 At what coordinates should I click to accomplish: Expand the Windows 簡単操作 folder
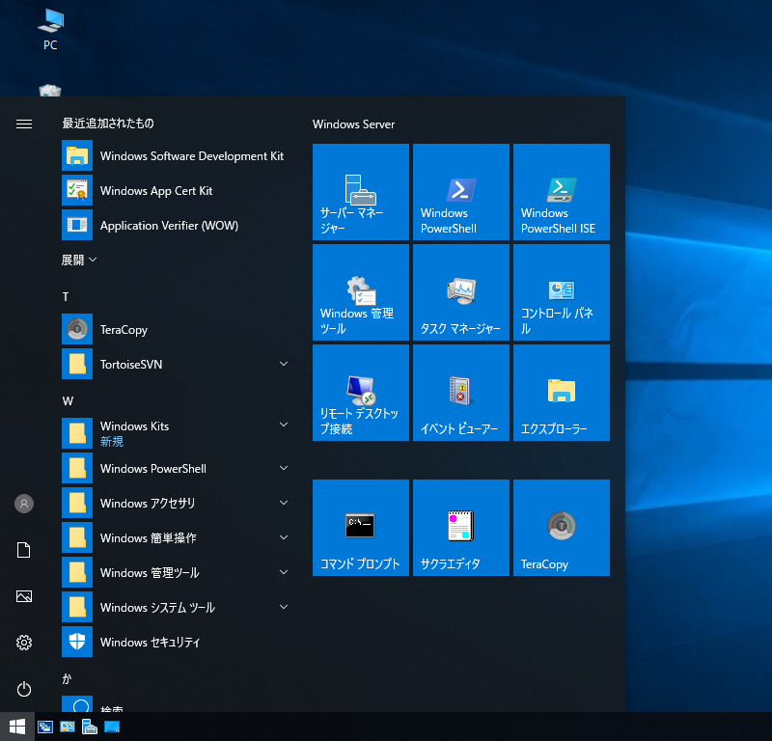tap(177, 537)
